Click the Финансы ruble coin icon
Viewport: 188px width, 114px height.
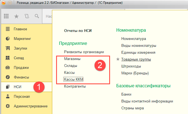coord(8,77)
